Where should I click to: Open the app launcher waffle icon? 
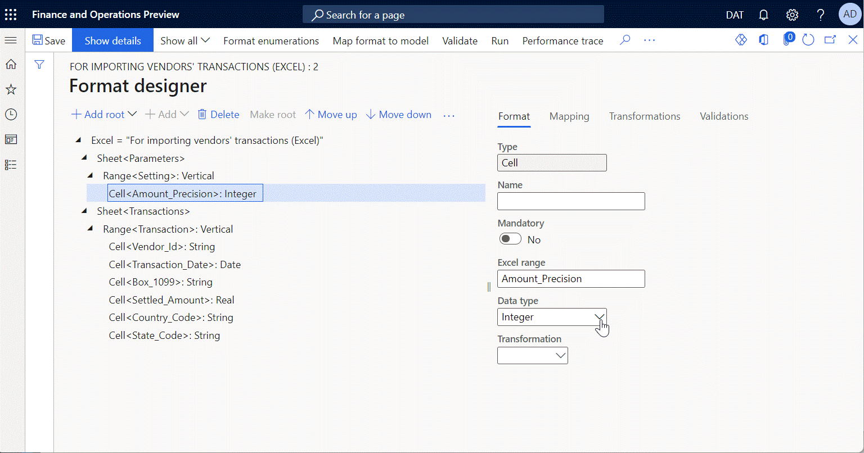tap(11, 15)
